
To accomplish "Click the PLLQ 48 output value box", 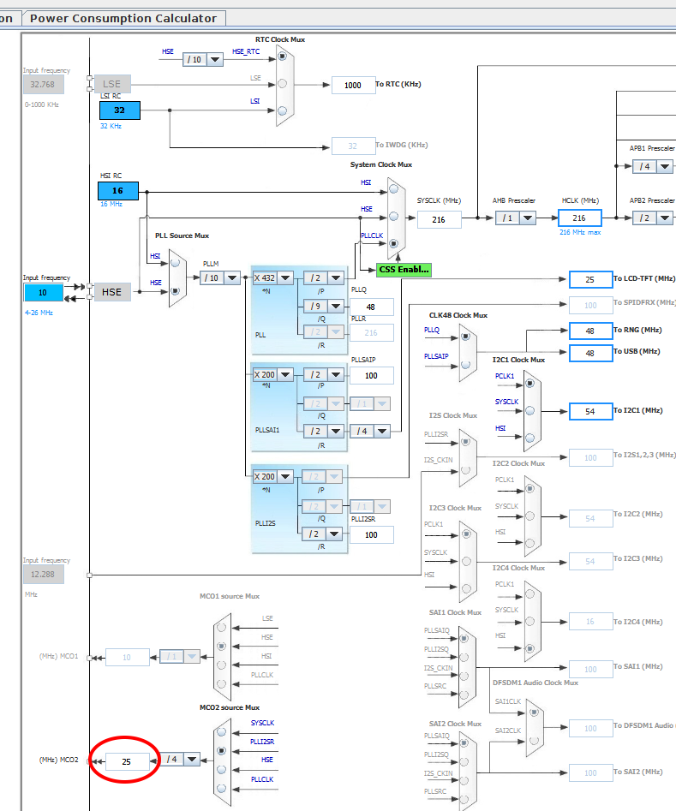I will (x=371, y=307).
